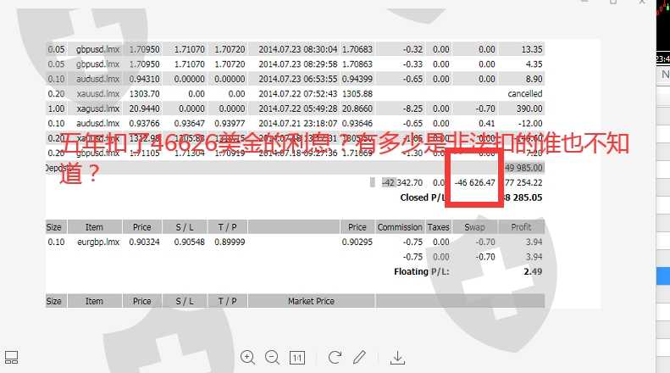Select the 8.90 profit cell
670x373 pixels.
coord(534,79)
